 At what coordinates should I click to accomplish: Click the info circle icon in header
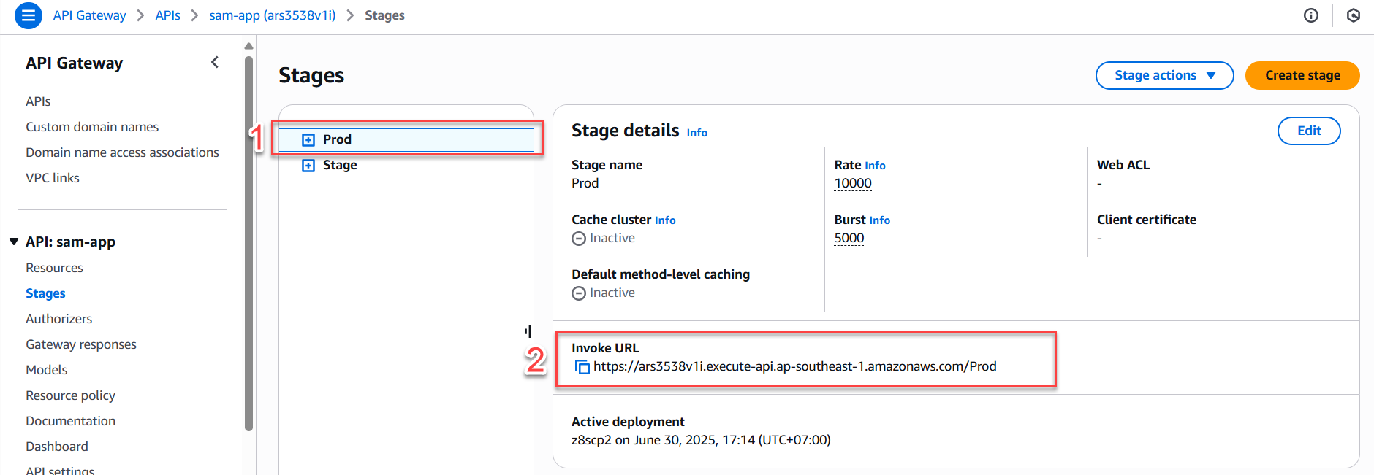pyautogui.click(x=1311, y=15)
